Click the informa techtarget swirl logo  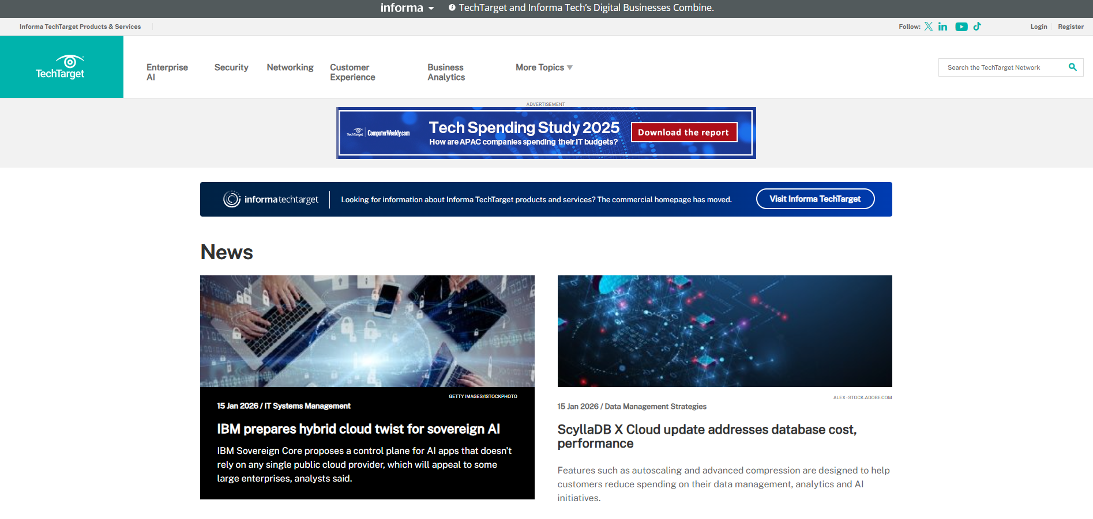point(232,199)
